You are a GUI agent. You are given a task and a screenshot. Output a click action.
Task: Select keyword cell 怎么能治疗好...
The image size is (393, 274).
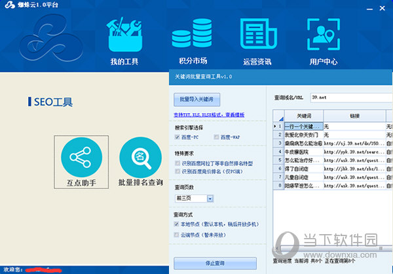pyautogui.click(x=304, y=160)
